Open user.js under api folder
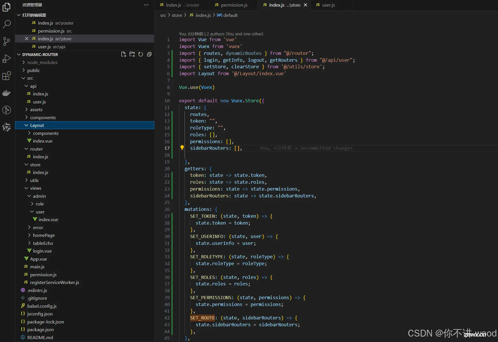This screenshot has height=342, width=498. click(x=85, y=102)
